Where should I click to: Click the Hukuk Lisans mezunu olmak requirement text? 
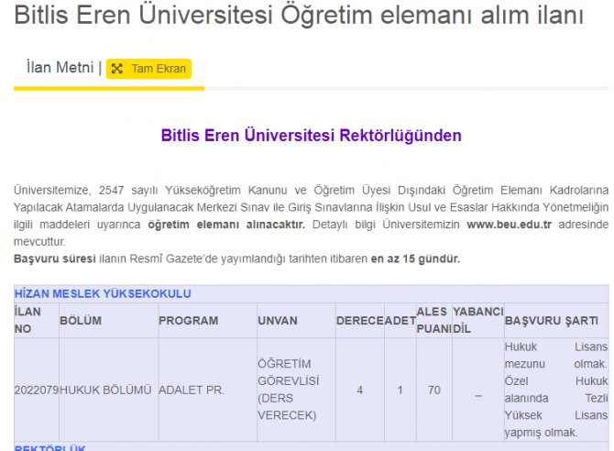pyautogui.click(x=556, y=355)
